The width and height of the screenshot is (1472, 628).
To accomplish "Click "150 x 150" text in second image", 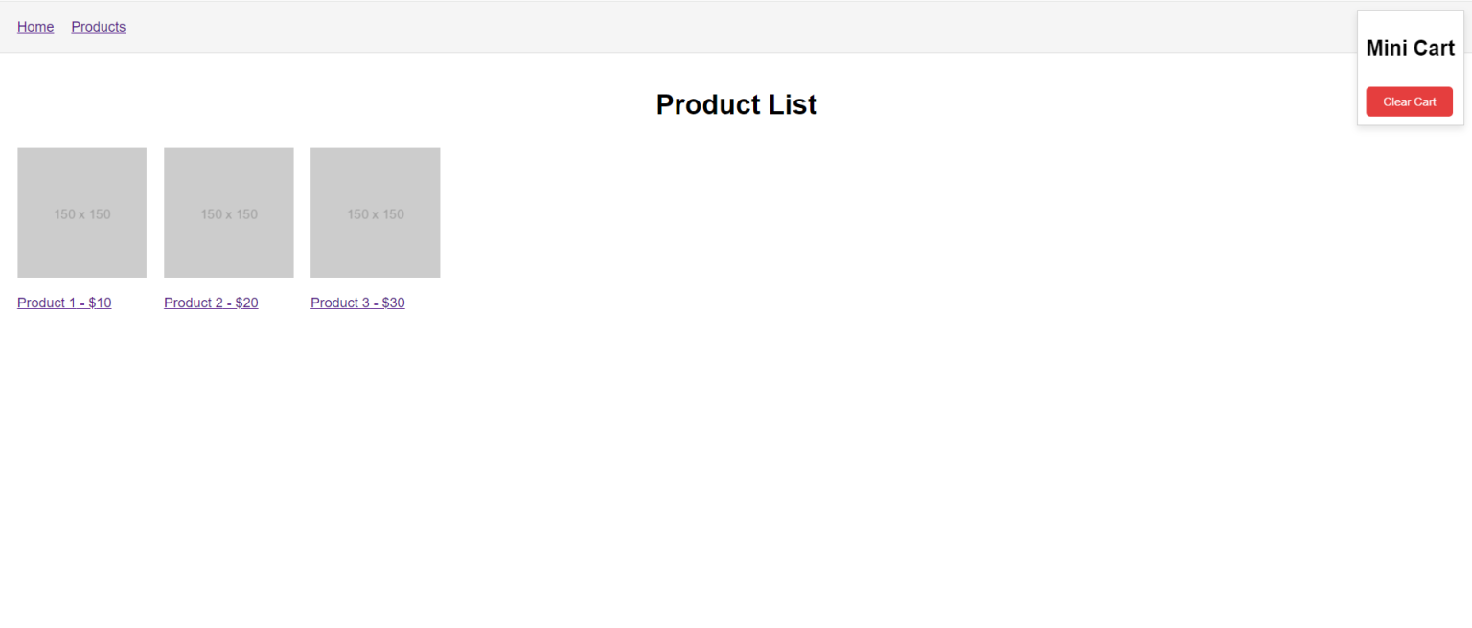I will click(x=229, y=214).
